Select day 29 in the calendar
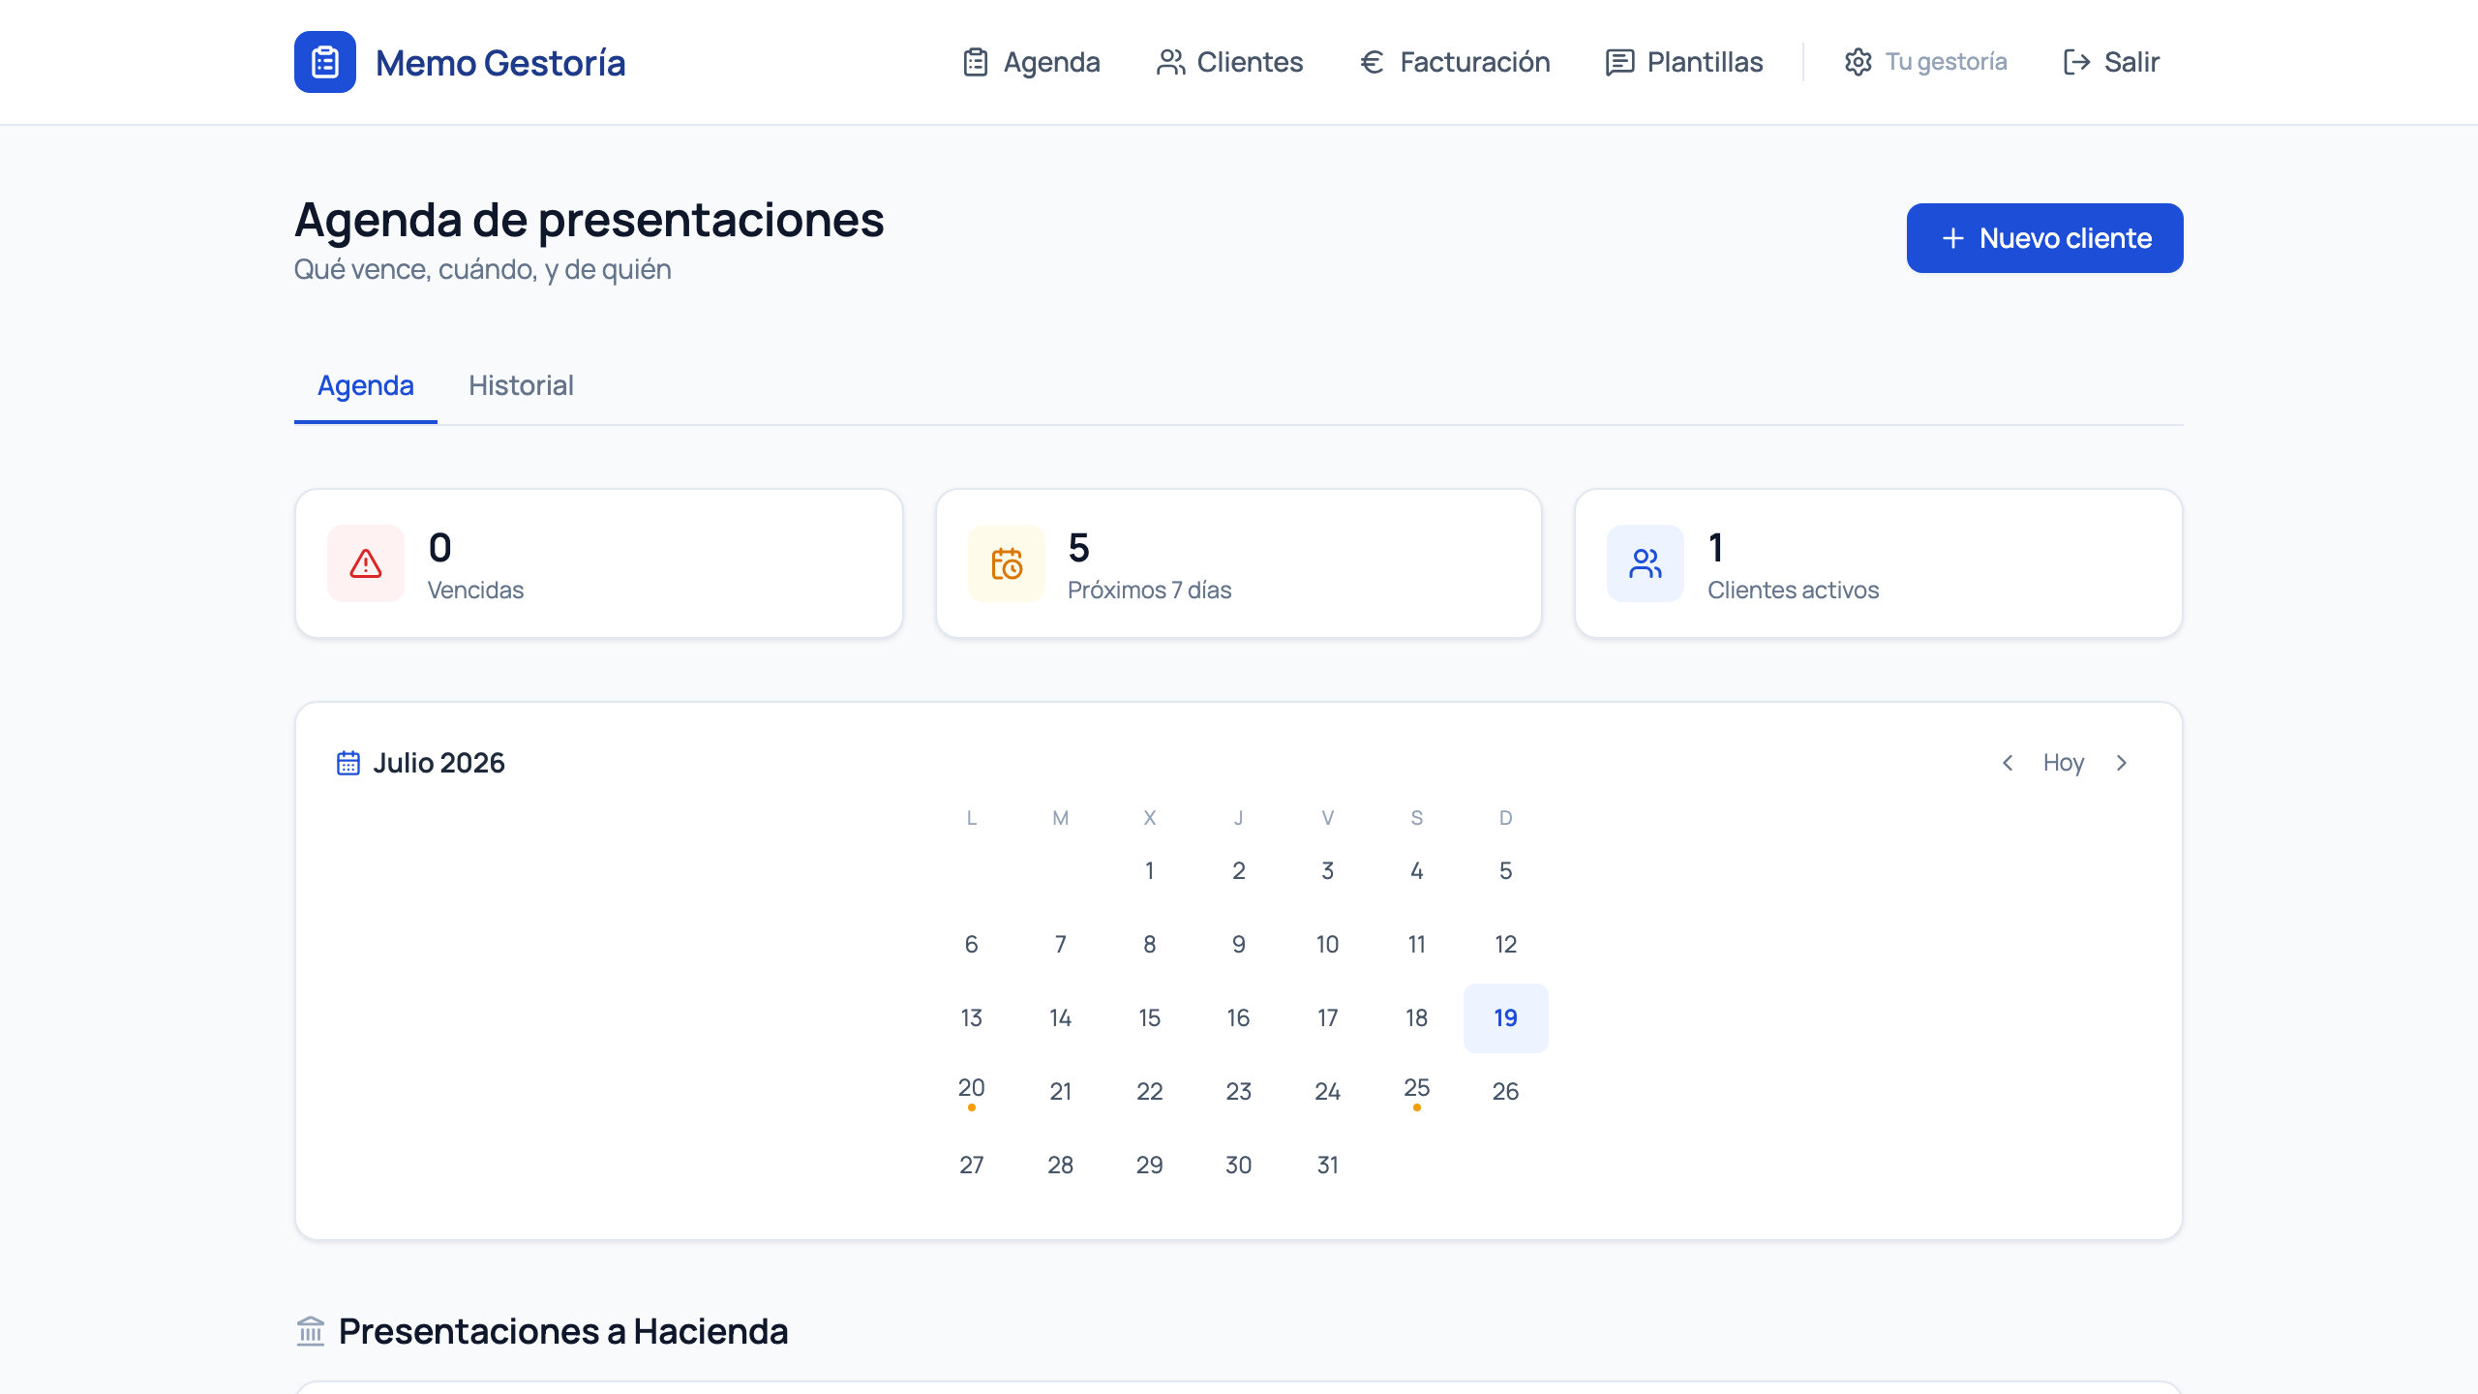 (1150, 1166)
